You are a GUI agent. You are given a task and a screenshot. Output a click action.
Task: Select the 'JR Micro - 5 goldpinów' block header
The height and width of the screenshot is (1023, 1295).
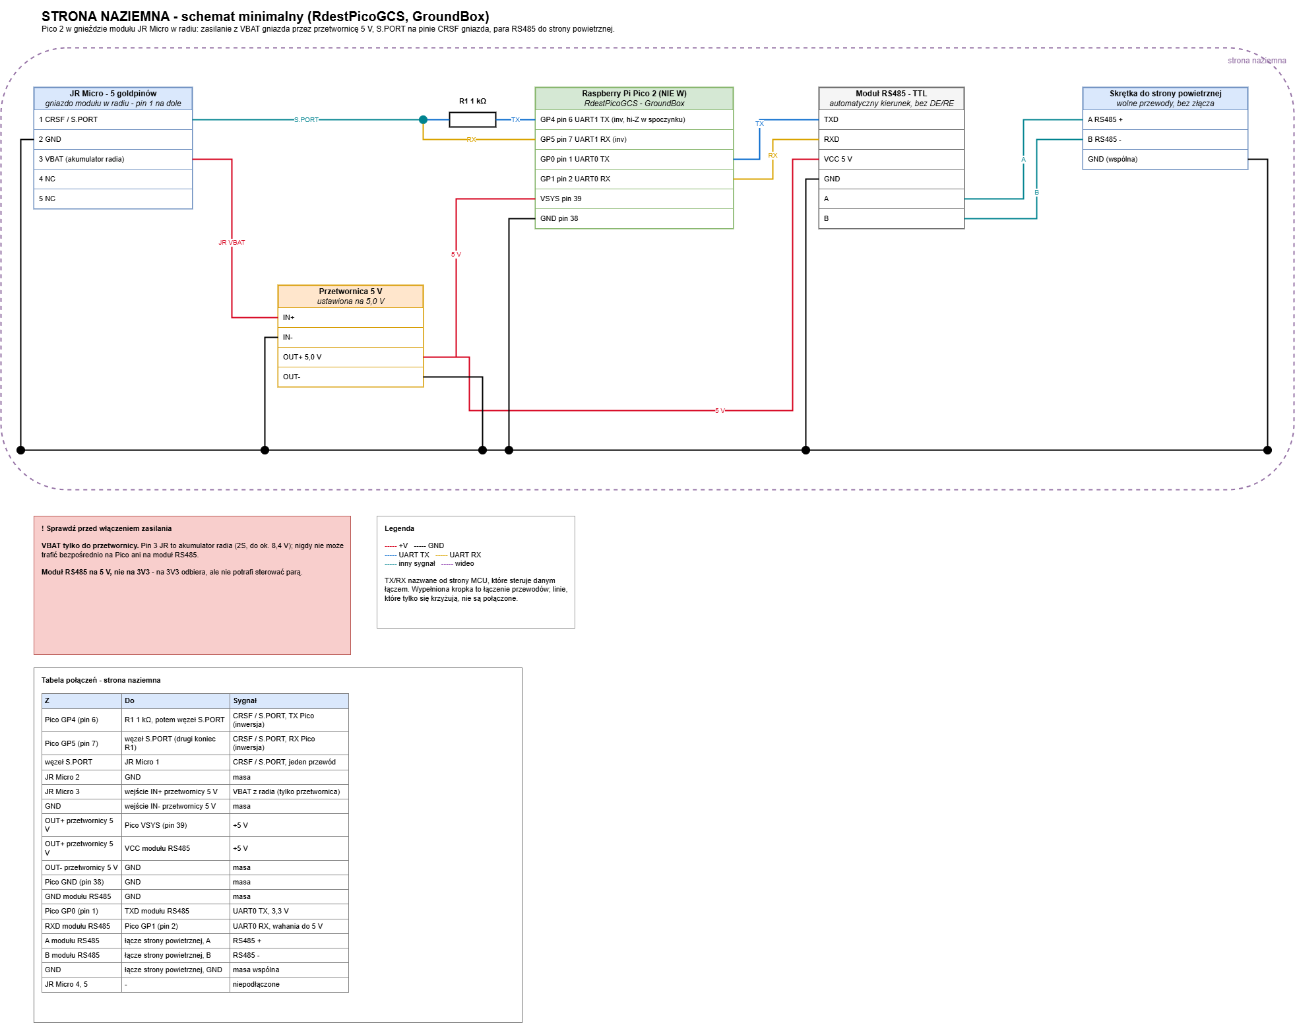click(113, 98)
